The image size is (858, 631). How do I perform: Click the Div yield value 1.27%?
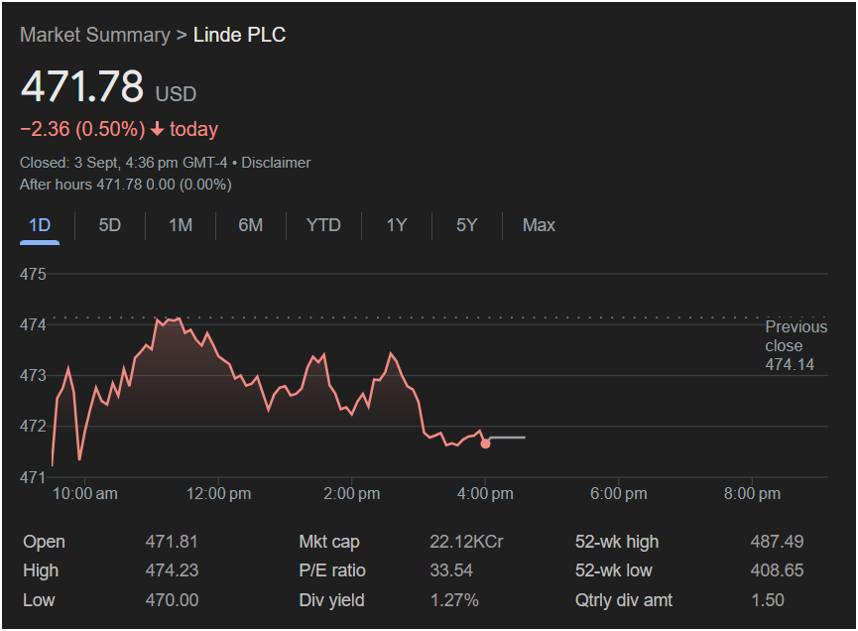click(x=454, y=600)
